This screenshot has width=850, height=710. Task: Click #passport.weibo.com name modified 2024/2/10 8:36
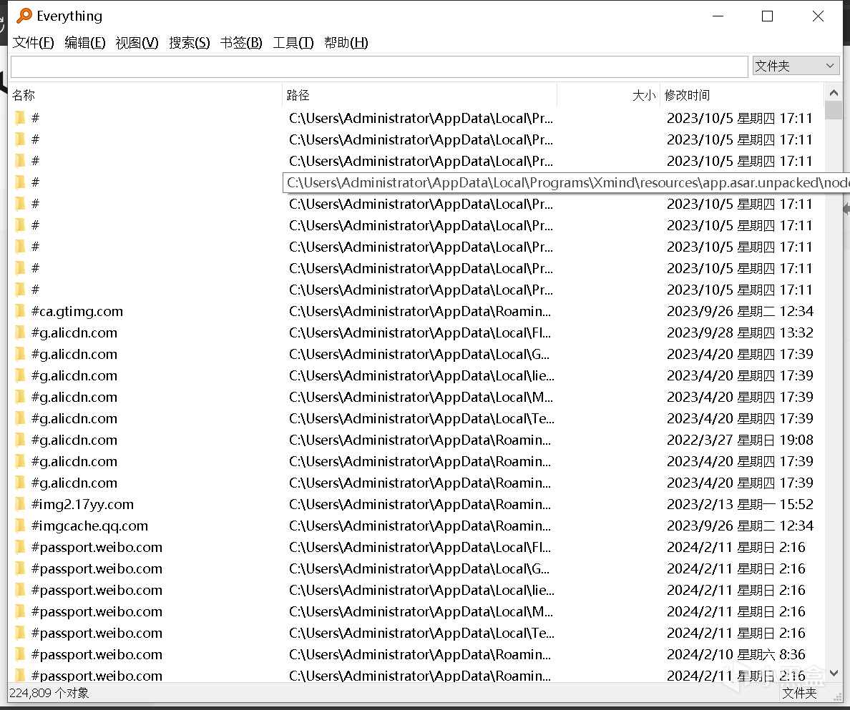point(97,654)
